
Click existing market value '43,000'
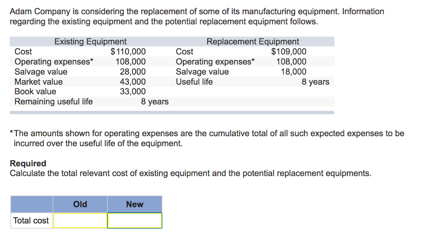[133, 82]
